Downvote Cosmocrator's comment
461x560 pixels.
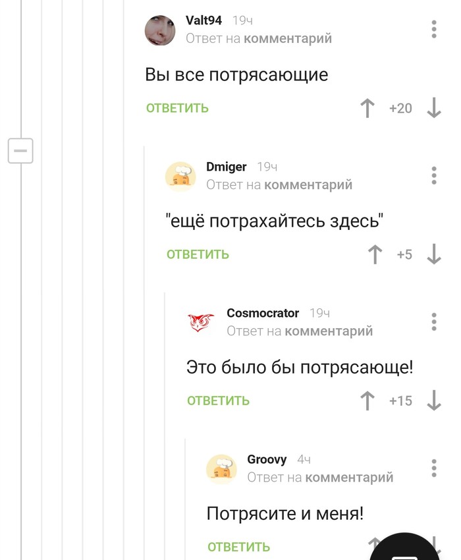click(x=433, y=401)
